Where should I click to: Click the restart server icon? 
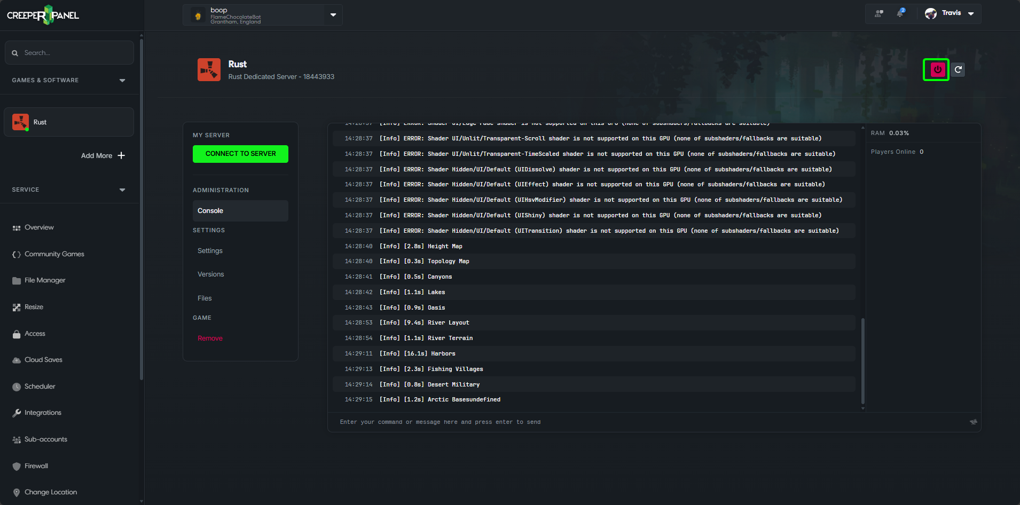point(958,69)
